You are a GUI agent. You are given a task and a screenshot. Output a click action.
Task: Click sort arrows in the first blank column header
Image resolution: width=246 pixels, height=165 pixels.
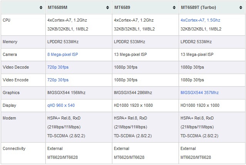point(41,7)
